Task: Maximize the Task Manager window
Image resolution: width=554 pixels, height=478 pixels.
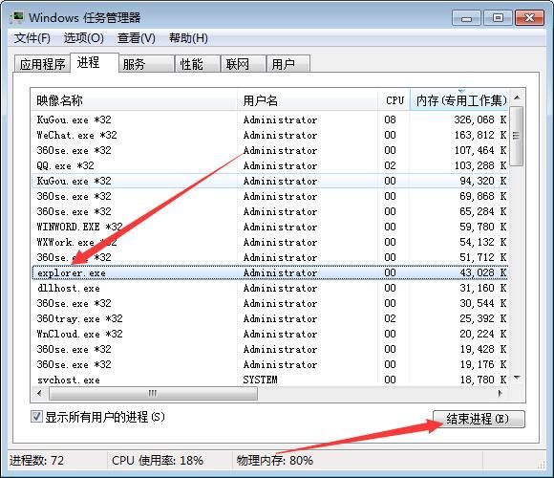Action: 498,18
